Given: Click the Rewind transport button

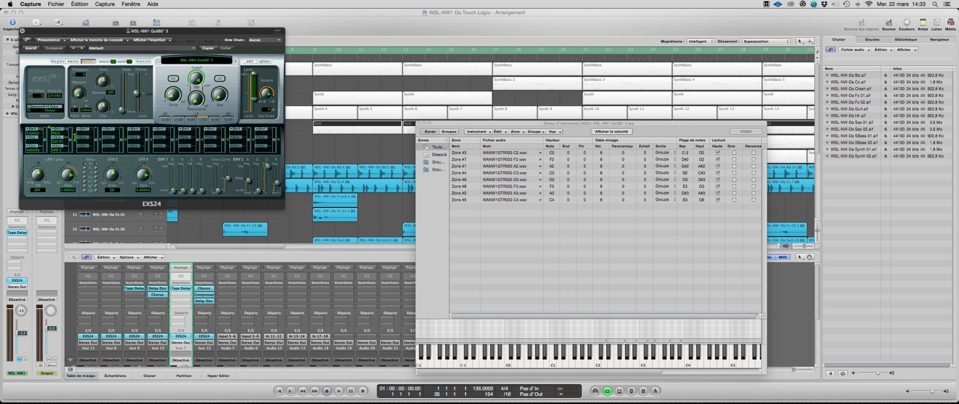Looking at the screenshot, I should click(x=303, y=392).
